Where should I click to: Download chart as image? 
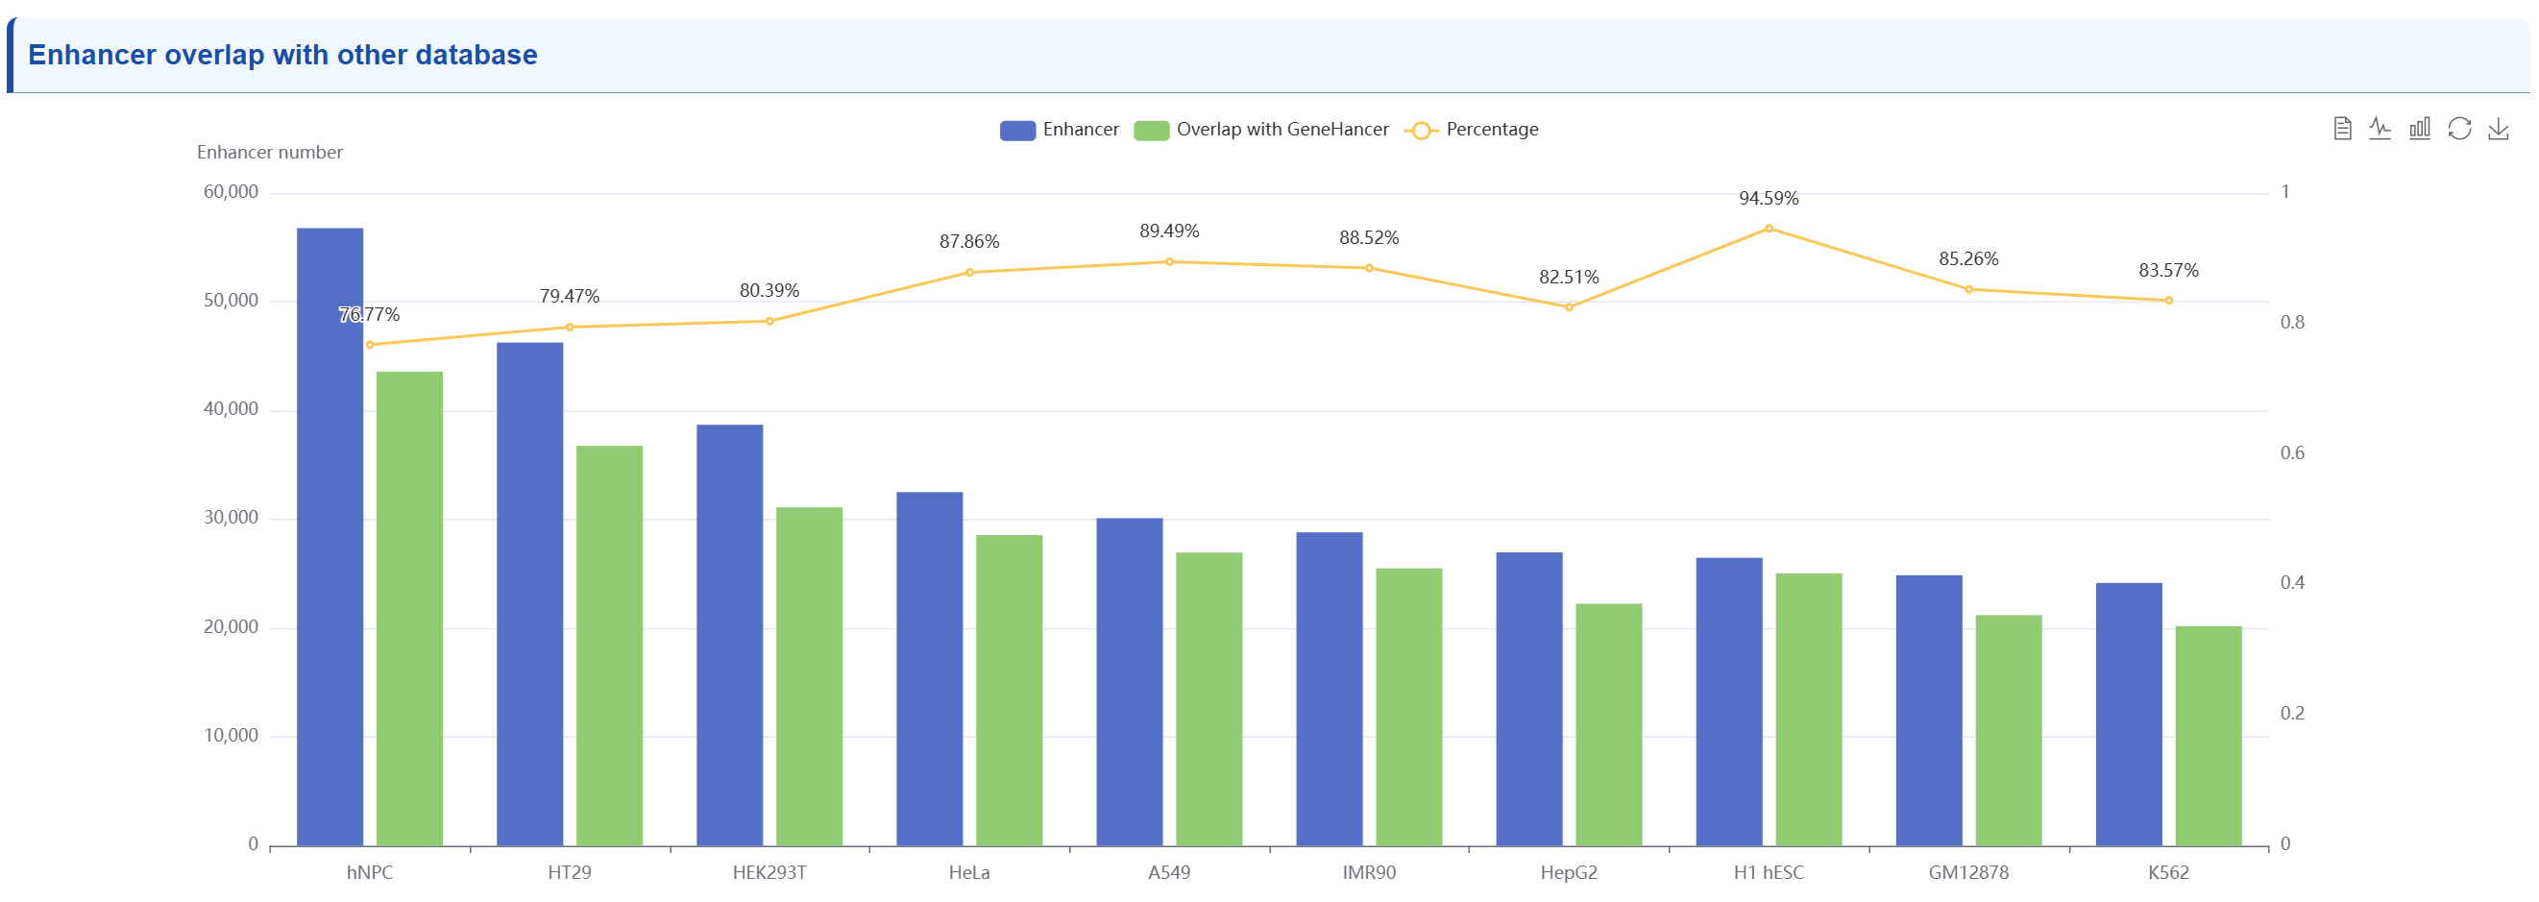pyautogui.click(x=2499, y=128)
